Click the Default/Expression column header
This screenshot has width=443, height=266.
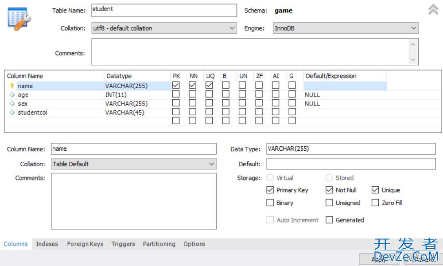[345, 76]
